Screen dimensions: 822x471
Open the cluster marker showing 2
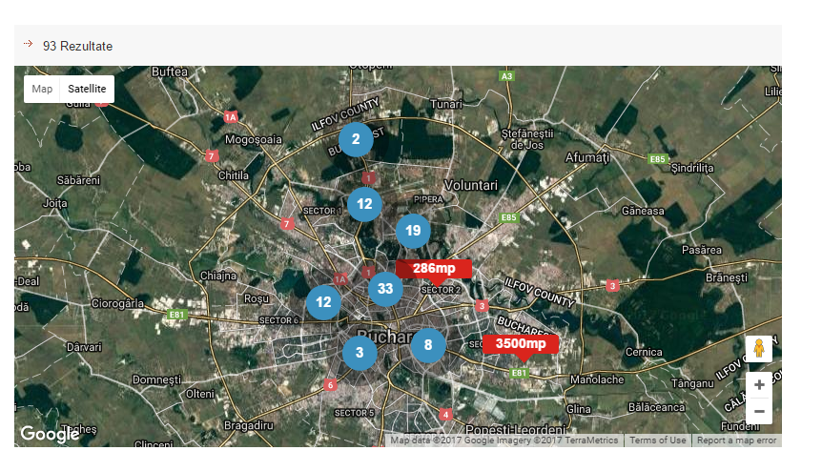(x=356, y=139)
